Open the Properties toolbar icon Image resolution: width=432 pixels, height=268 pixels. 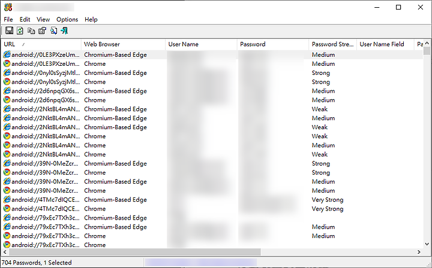(42, 31)
